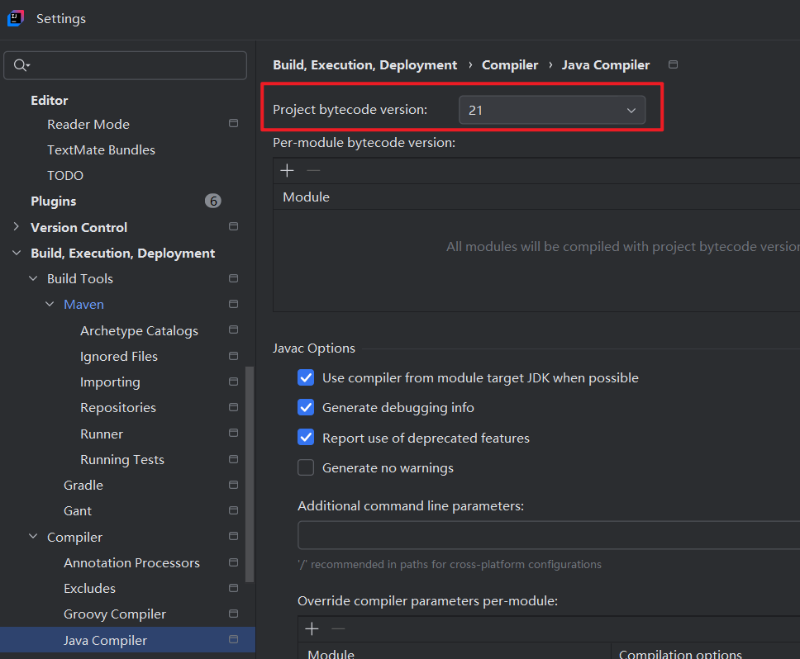Screen dimensions: 800x659
Task: Open Excludes settings page
Action: click(x=89, y=588)
